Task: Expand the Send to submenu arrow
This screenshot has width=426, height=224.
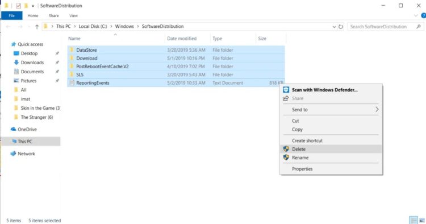Action: [x=377, y=110]
